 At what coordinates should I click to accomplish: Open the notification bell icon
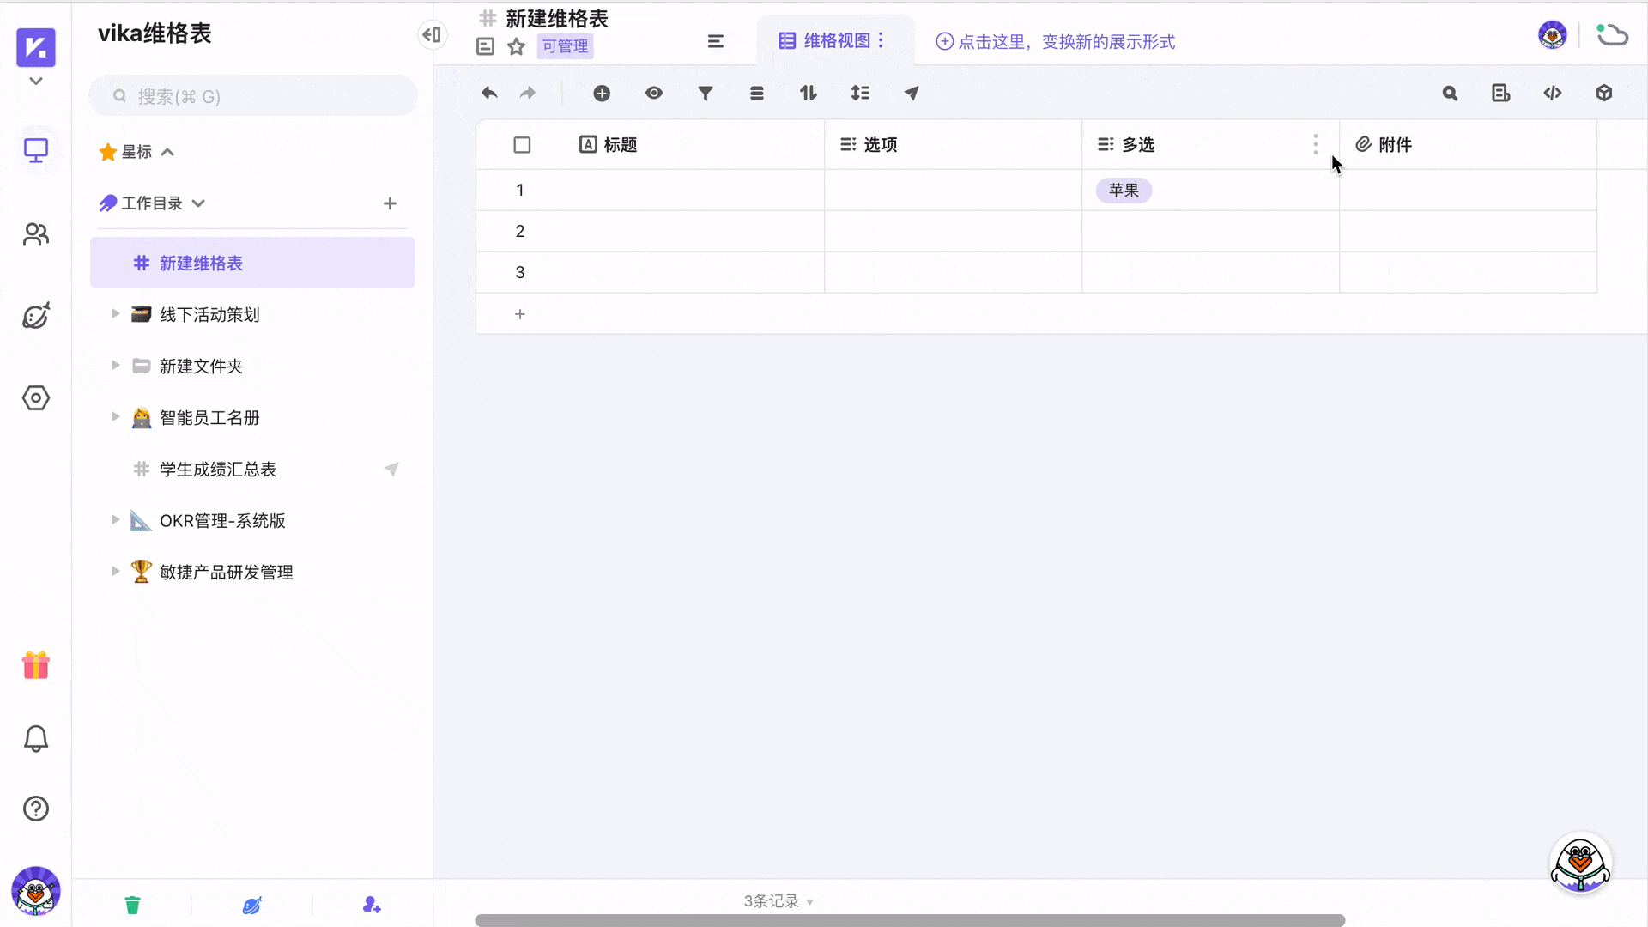35,738
